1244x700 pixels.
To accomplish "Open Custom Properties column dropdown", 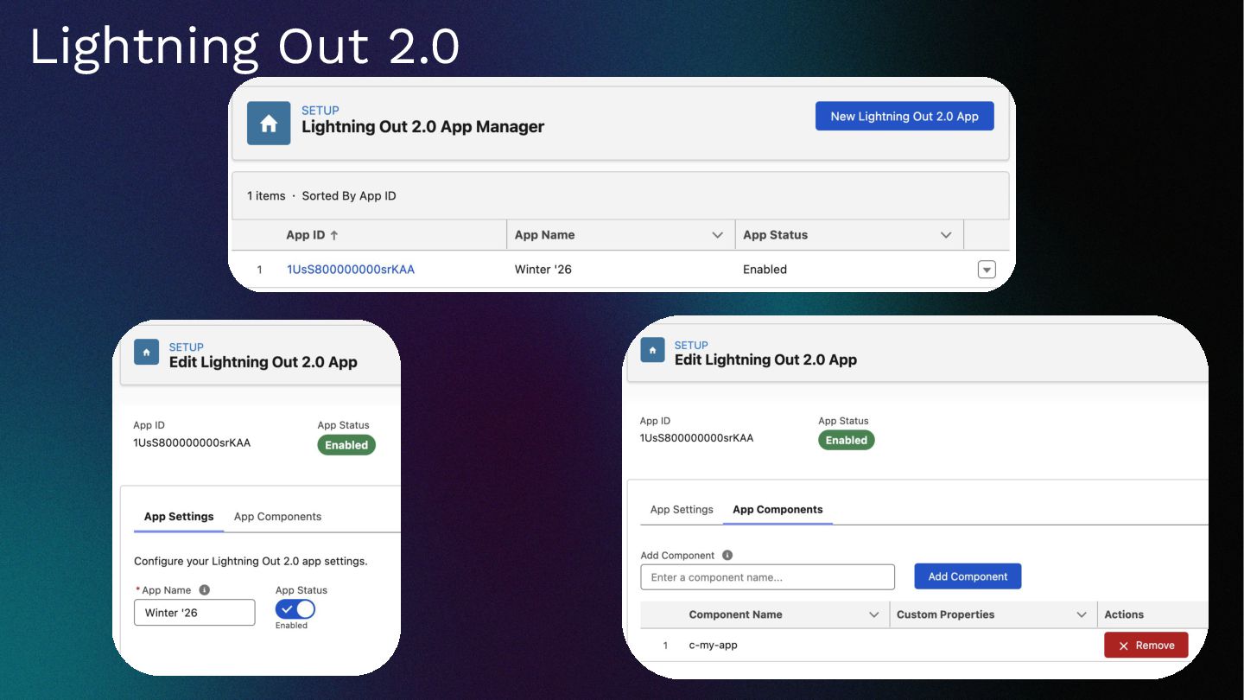I will [1082, 614].
